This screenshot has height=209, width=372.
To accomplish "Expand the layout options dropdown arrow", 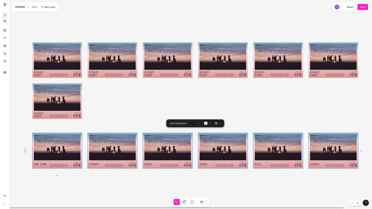I will point(221,123).
